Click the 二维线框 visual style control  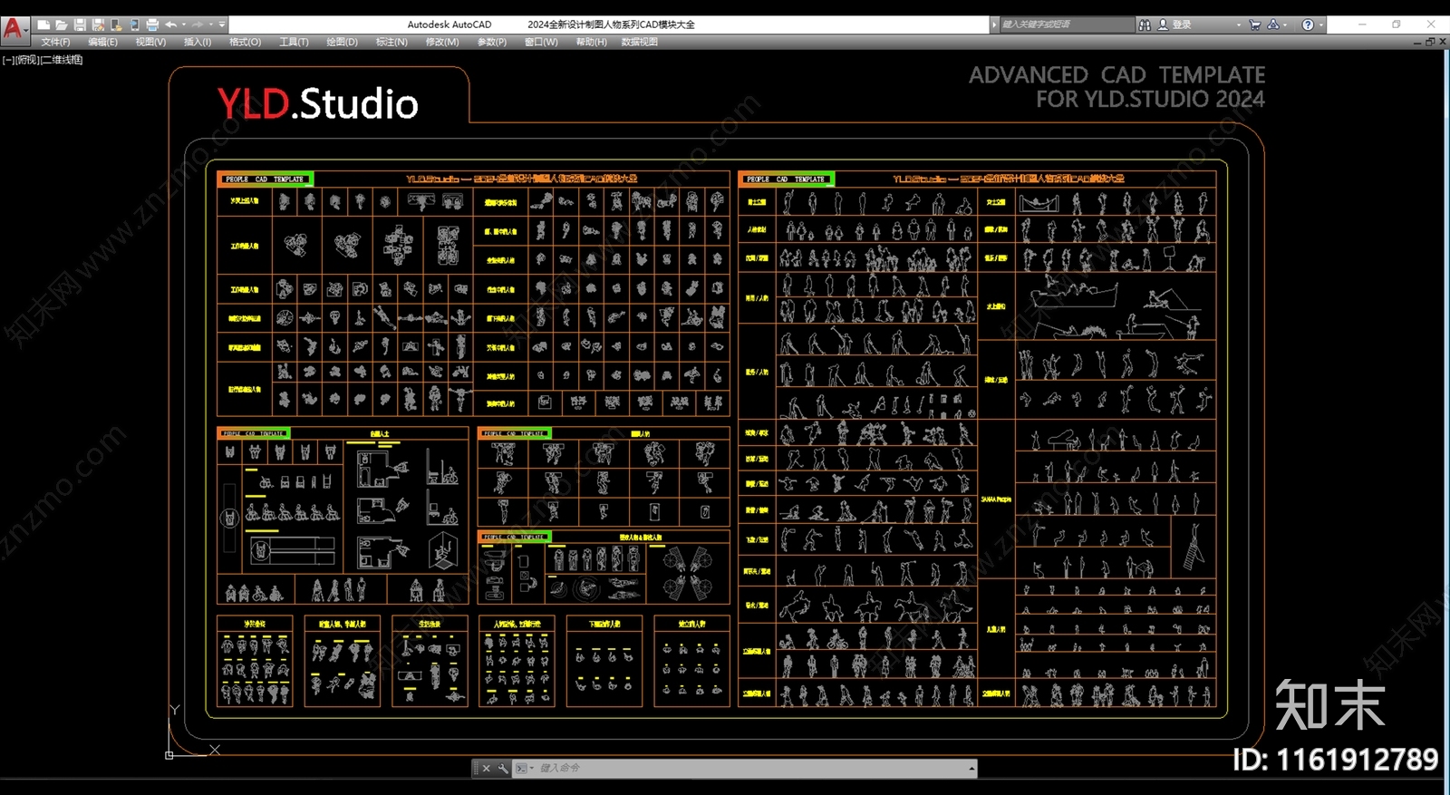62,60
